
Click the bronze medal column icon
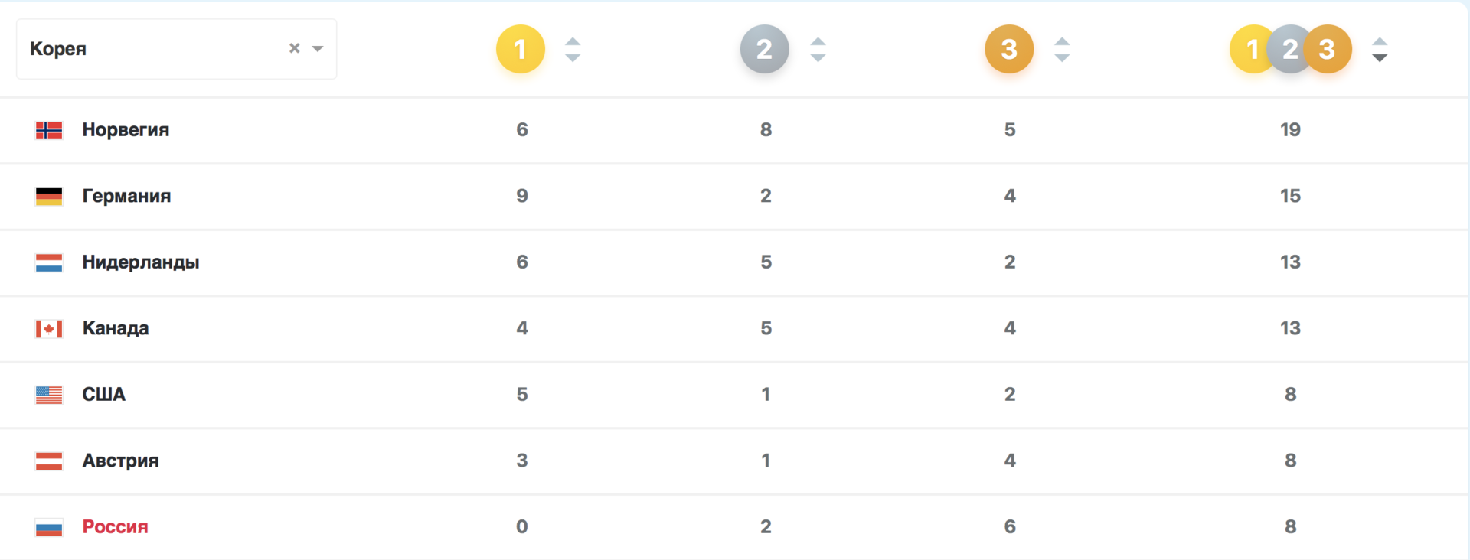(1009, 49)
